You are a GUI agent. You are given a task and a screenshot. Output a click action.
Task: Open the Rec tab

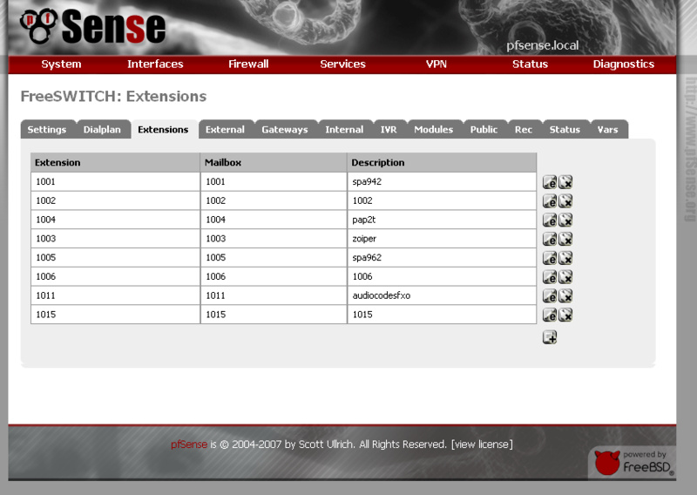click(524, 130)
